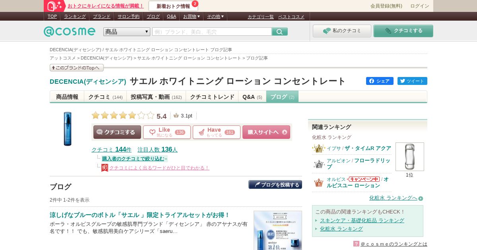Click 会員登録(無料) link

pos(386,6)
